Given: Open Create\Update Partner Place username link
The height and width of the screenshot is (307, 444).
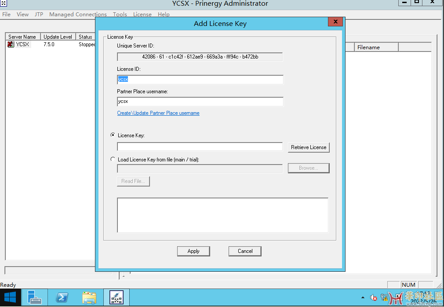Looking at the screenshot, I should point(158,113).
